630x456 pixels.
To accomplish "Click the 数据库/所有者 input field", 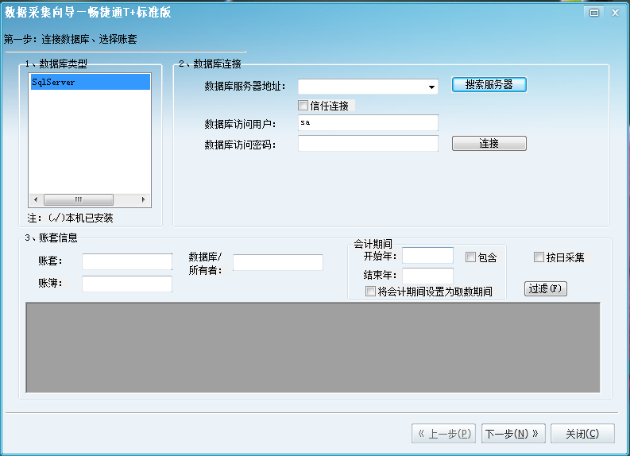I will coord(277,262).
